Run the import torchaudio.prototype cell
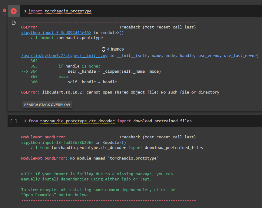The height and width of the screenshot is (208, 262). pos(14,11)
